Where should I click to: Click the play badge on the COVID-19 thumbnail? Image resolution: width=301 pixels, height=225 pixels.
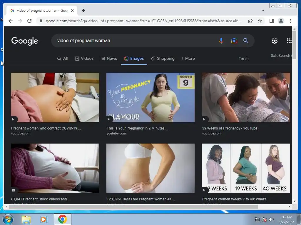coord(13,119)
